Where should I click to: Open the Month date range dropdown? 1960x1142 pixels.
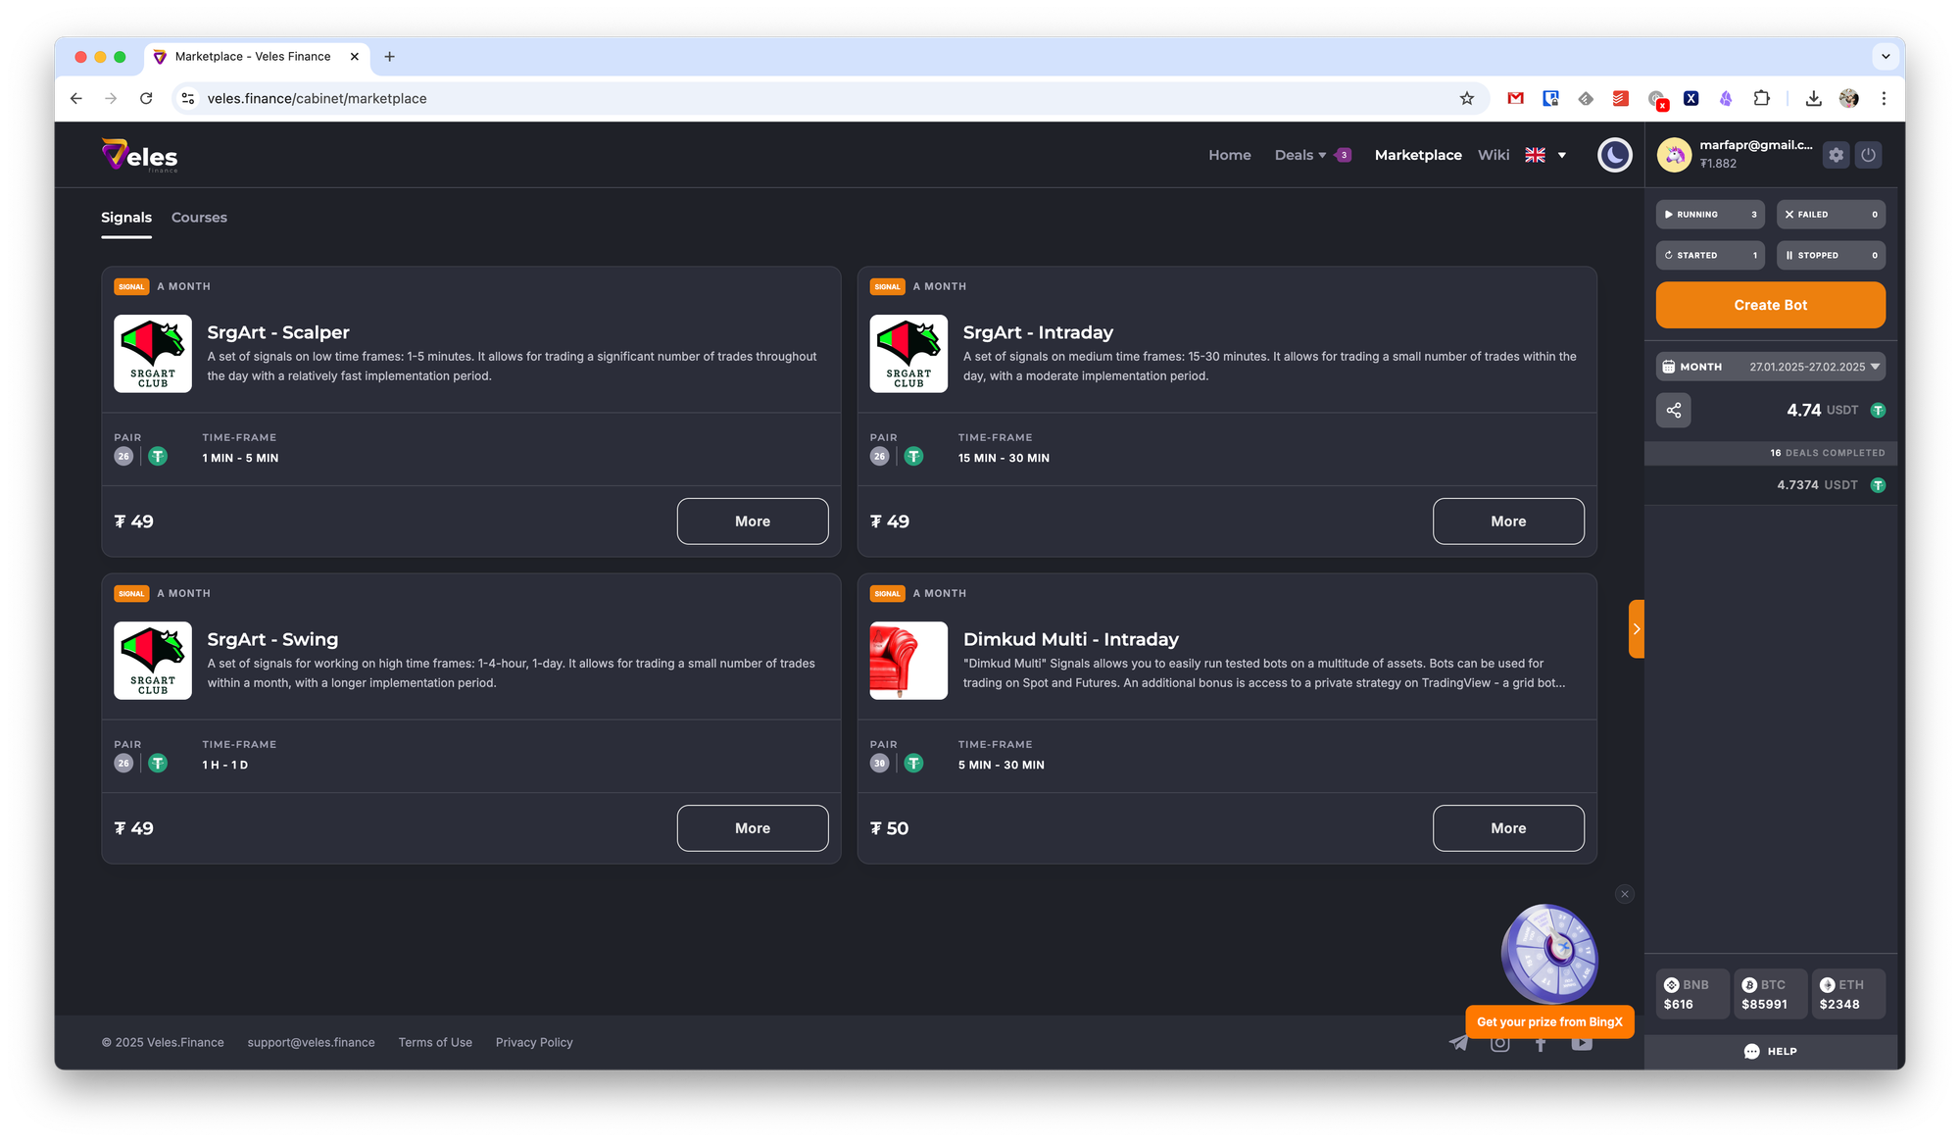point(1770,367)
